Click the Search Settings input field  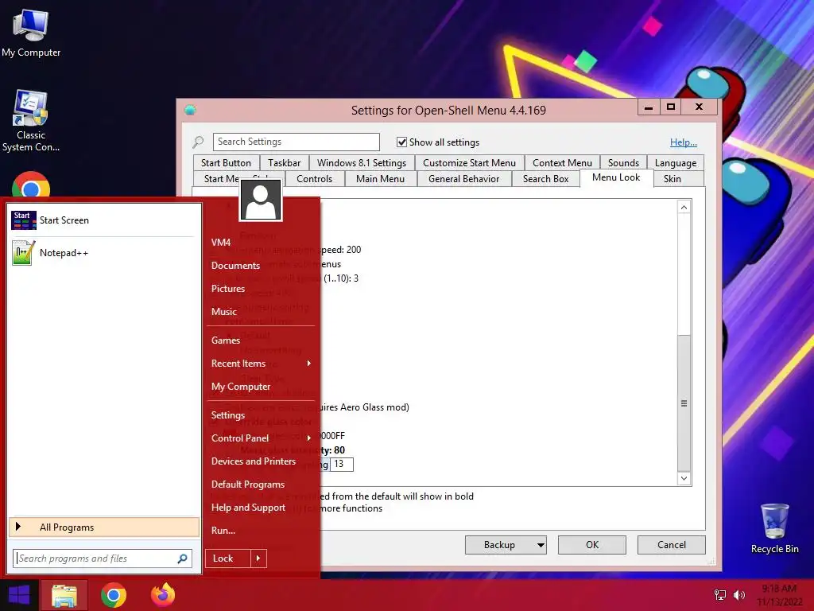pyautogui.click(x=296, y=142)
